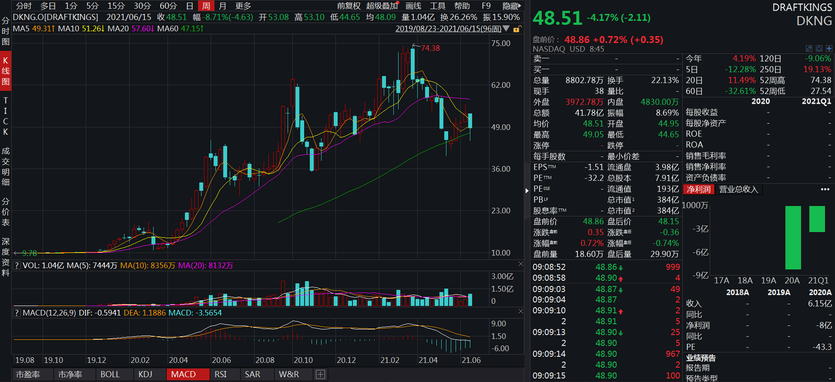Click the 74.38 high price marker
Image resolution: width=835 pixels, height=382 pixels.
[x=430, y=48]
